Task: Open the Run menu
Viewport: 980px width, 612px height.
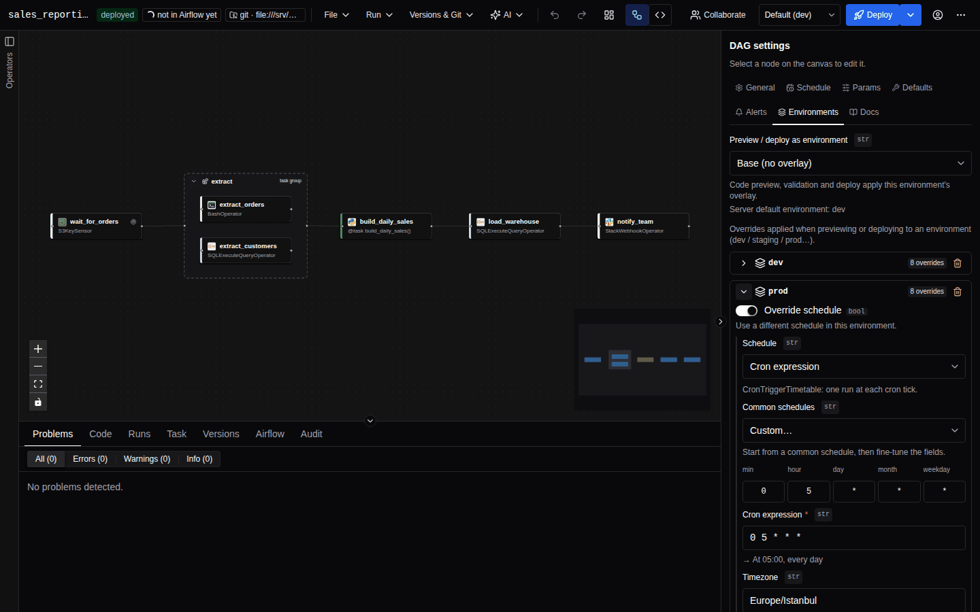Action: click(x=379, y=15)
